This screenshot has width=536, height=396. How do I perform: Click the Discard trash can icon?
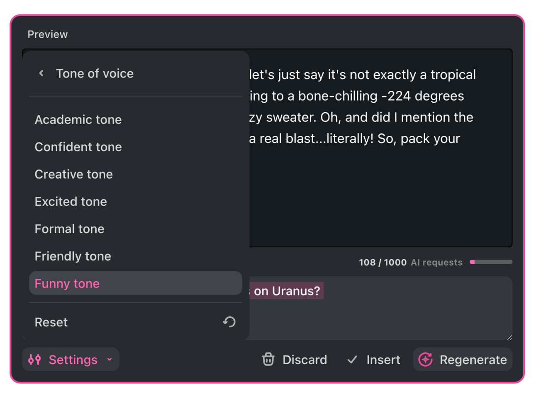pos(268,359)
